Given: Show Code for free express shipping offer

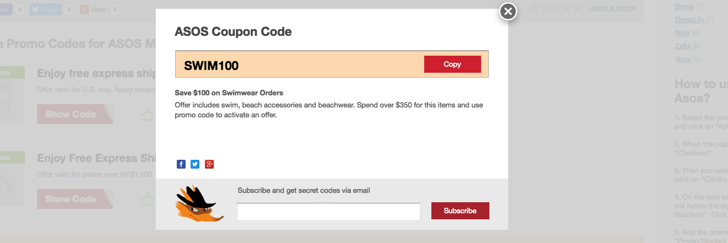Looking at the screenshot, I should (75, 114).
